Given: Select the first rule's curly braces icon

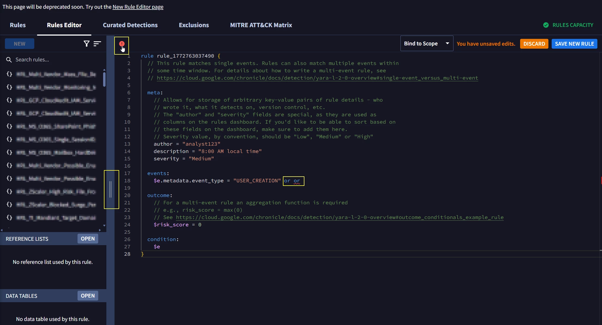Looking at the screenshot, I should [9, 74].
